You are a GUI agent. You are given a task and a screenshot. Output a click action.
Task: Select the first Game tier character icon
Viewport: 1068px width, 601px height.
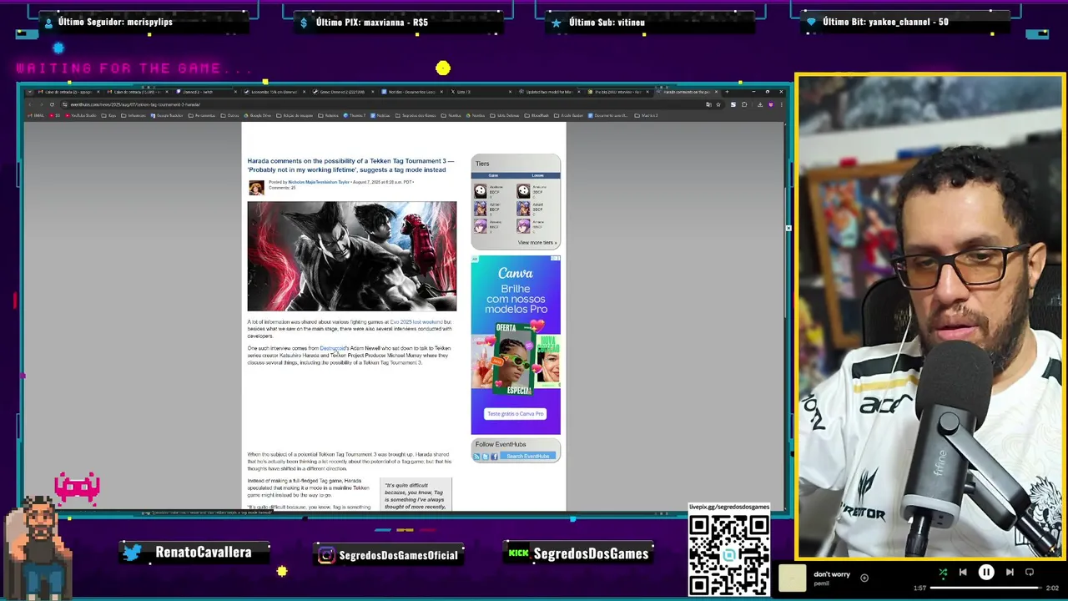tap(480, 191)
